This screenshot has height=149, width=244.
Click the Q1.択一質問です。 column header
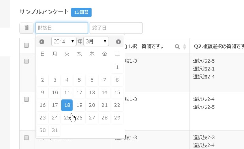tap(144, 46)
